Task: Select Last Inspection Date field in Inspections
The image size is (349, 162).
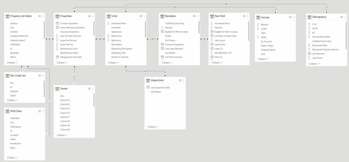Action: tap(160, 88)
